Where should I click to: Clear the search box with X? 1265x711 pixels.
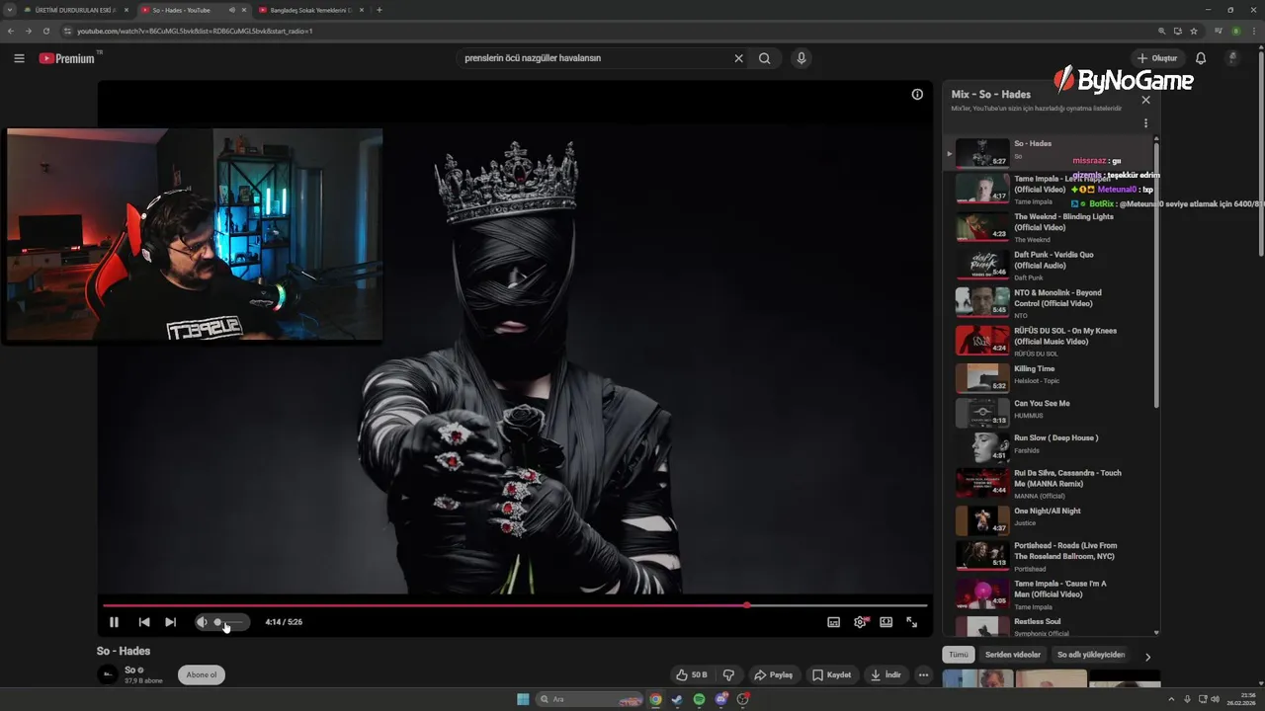pos(738,58)
